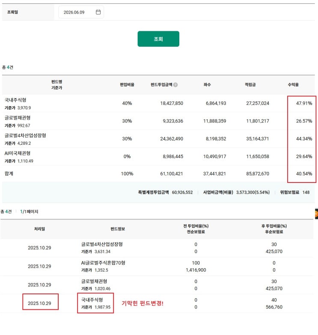Click the 2025.10.29 date in 국내주식형 row
Image resolution: width=318 pixels, height=335 pixels.
point(39,303)
